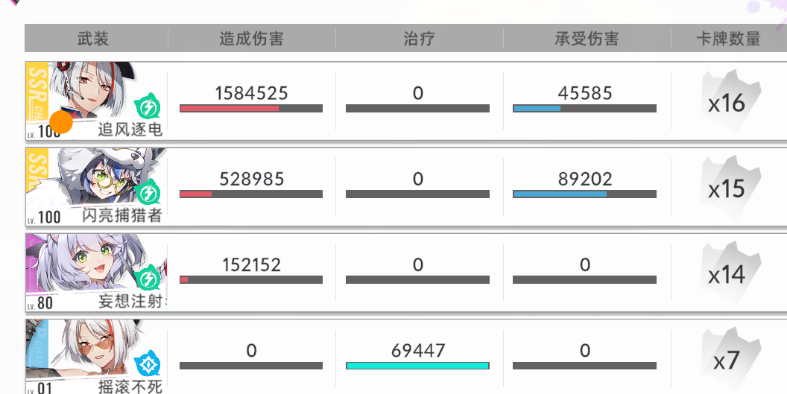Click the 造成伤害 column header
Image resolution: width=787 pixels, height=394 pixels.
(251, 38)
